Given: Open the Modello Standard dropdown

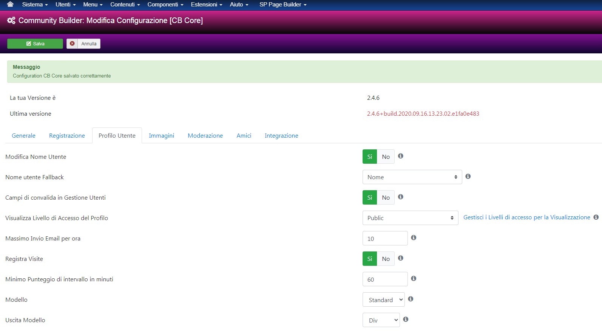Looking at the screenshot, I should tap(383, 299).
